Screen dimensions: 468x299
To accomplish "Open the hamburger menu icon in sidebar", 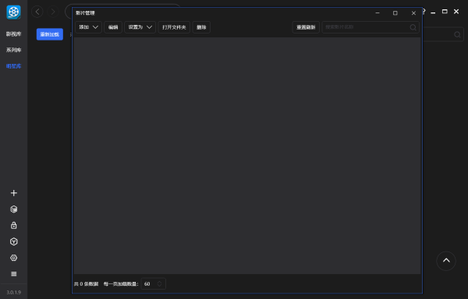I will click(x=14, y=273).
